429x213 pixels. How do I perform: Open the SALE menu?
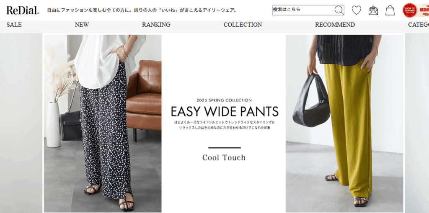(14, 25)
